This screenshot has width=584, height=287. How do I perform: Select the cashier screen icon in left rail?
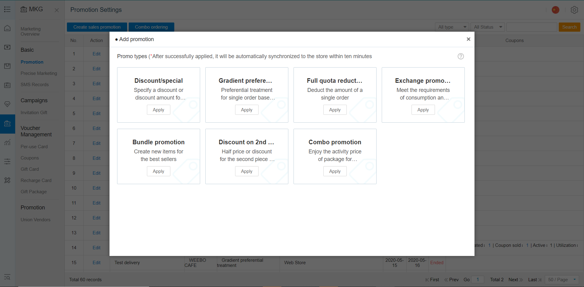[7, 47]
